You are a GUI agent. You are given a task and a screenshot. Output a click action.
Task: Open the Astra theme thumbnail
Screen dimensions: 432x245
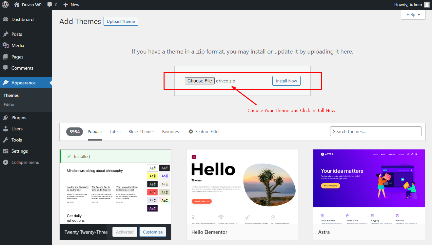pos(369,187)
